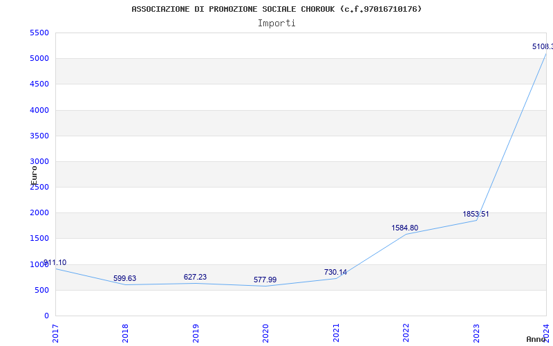The width and height of the screenshot is (553, 346).
Task: Click the 599.63 data label
Action: 124,279
